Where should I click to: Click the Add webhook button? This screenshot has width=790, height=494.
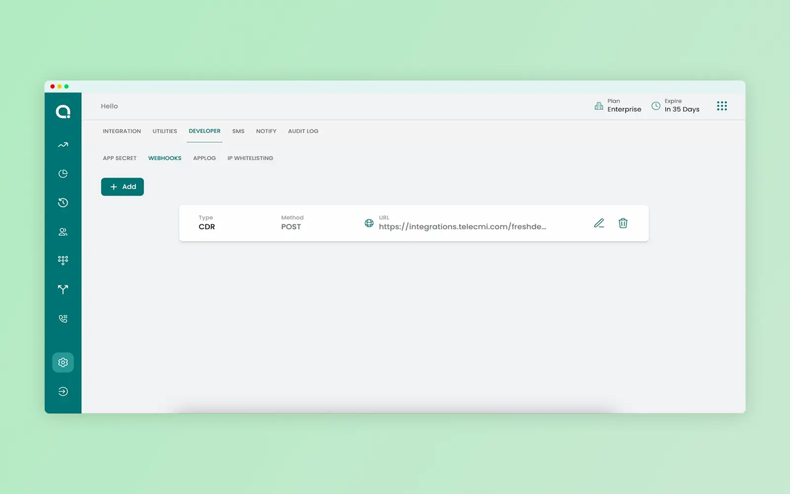(x=122, y=187)
